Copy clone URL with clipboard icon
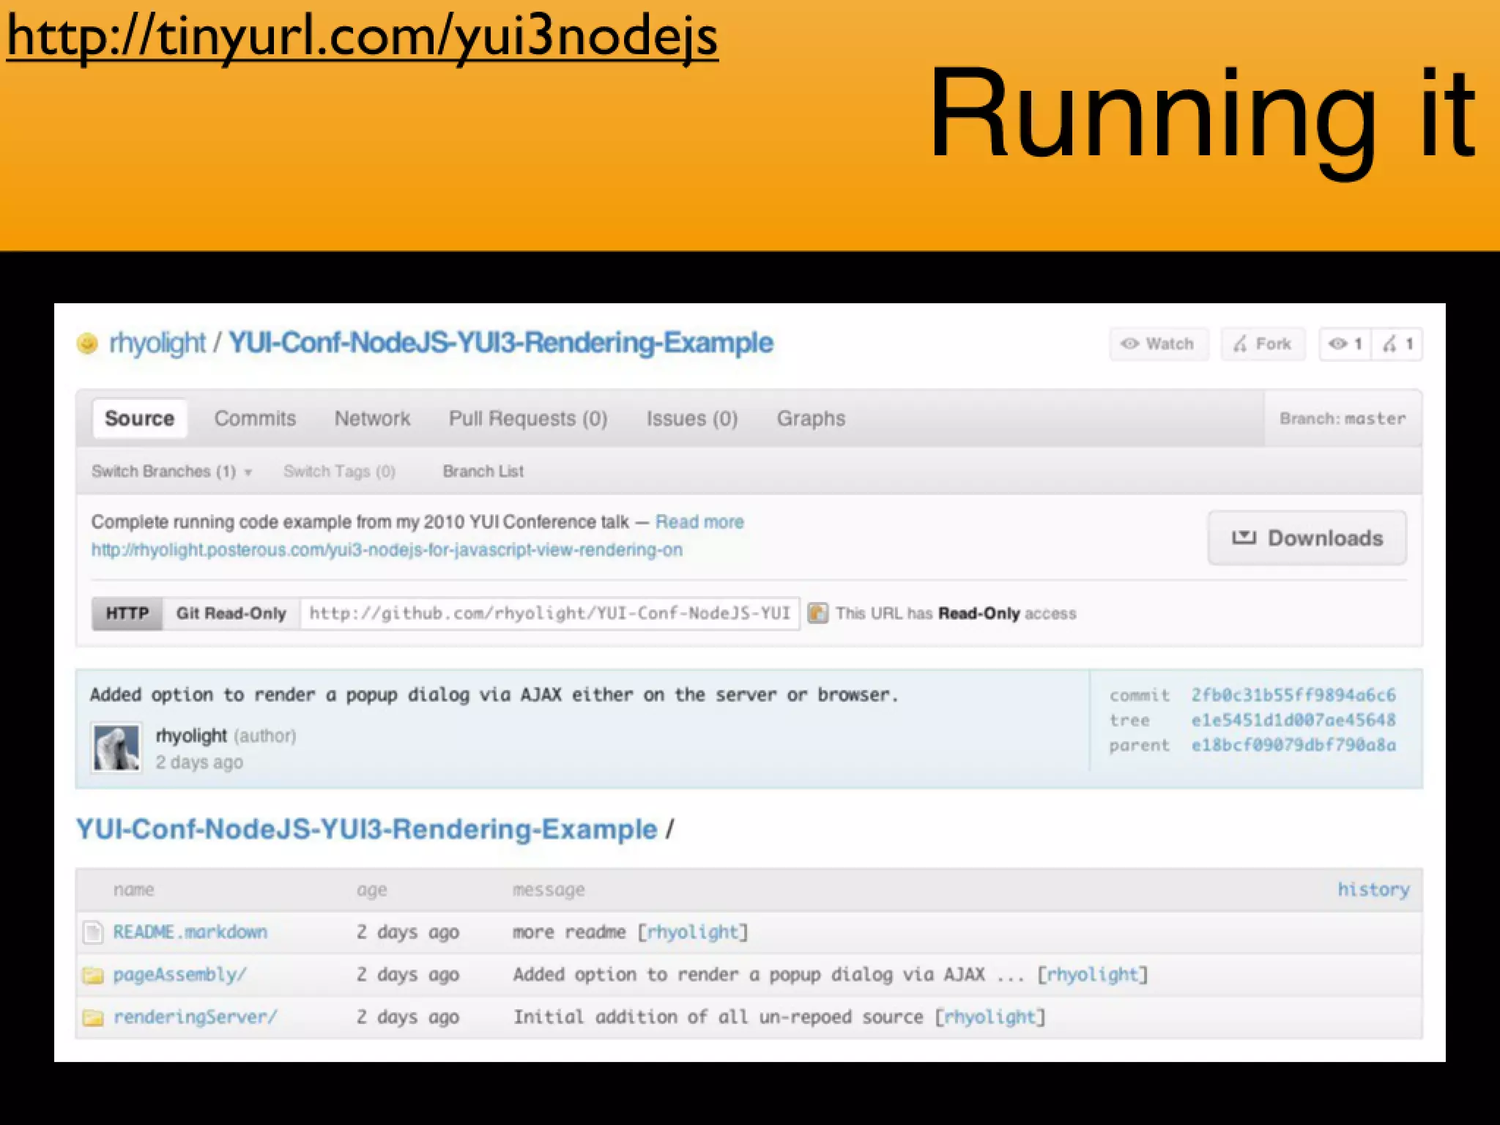The width and height of the screenshot is (1500, 1125). (817, 613)
